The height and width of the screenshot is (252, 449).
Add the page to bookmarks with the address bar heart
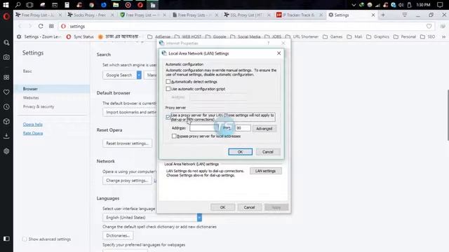(x=429, y=27)
